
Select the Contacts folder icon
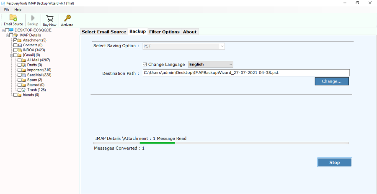click(x=20, y=45)
